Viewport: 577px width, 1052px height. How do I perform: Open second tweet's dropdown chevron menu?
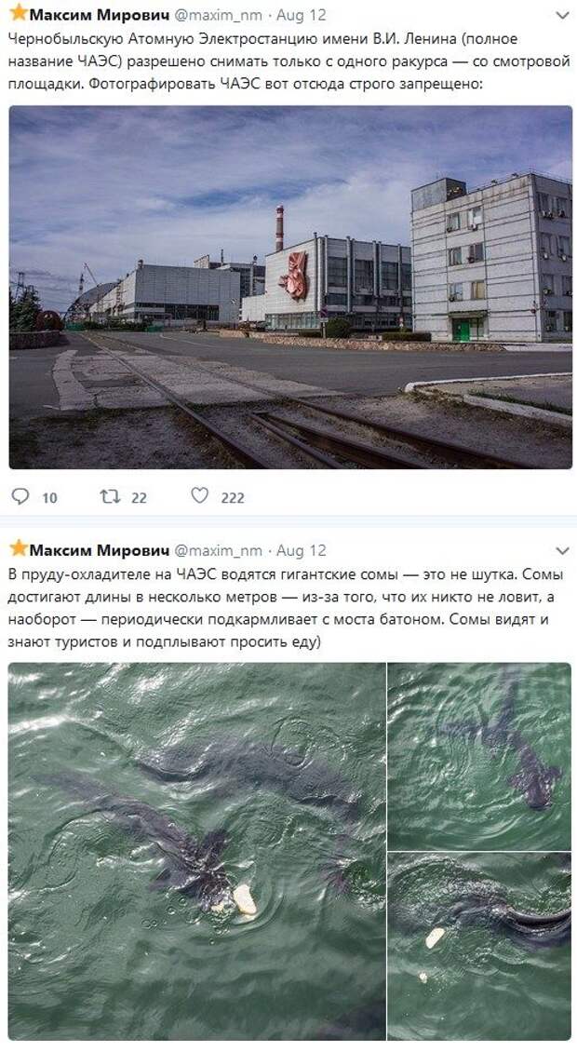(562, 551)
